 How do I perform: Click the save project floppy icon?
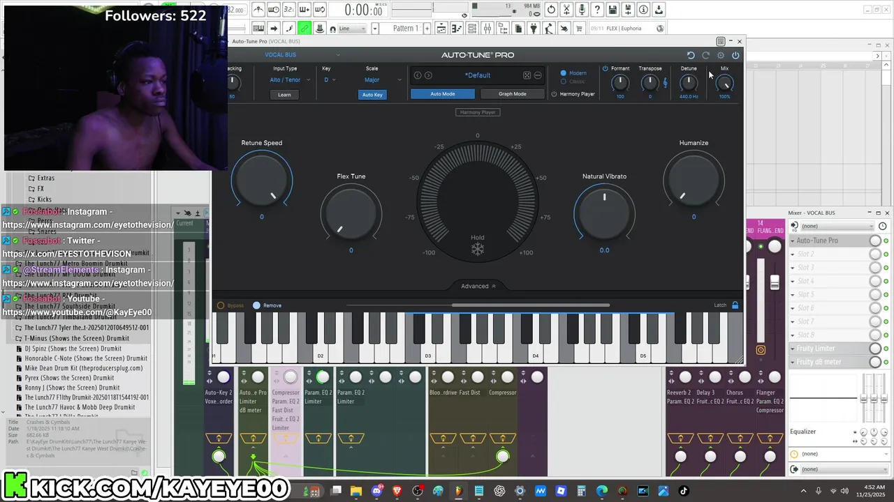(613, 10)
